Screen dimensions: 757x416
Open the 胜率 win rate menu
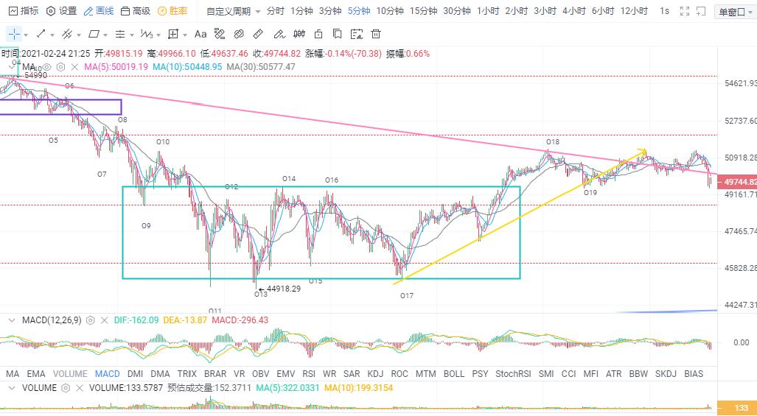pos(172,10)
